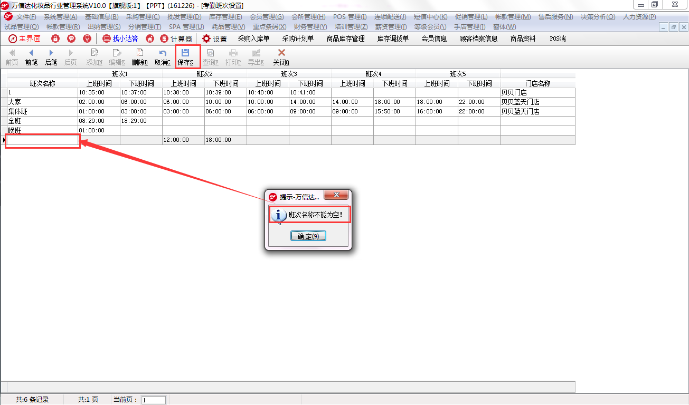Image resolution: width=689 pixels, height=405 pixels.
Task: Select the 全班 shift row name
Action: pos(42,121)
